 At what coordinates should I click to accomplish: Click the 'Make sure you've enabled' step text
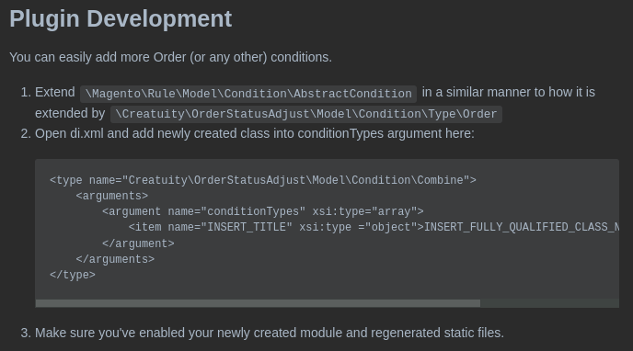(270, 333)
